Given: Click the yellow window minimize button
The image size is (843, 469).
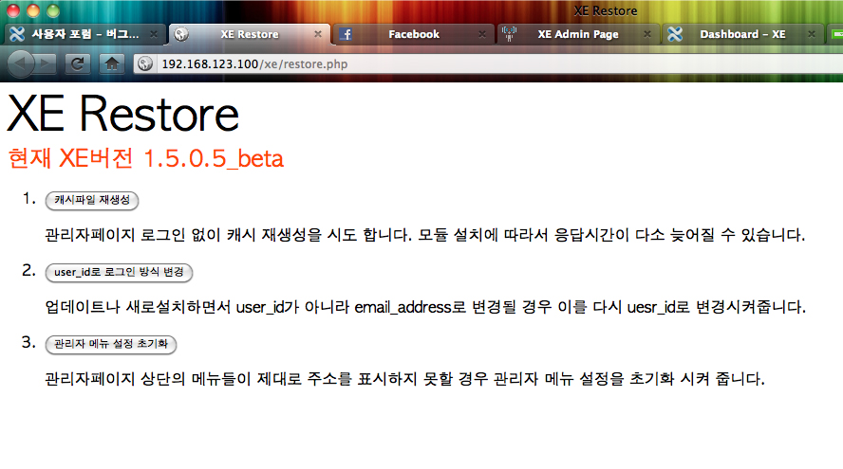Looking at the screenshot, I should [x=33, y=10].
